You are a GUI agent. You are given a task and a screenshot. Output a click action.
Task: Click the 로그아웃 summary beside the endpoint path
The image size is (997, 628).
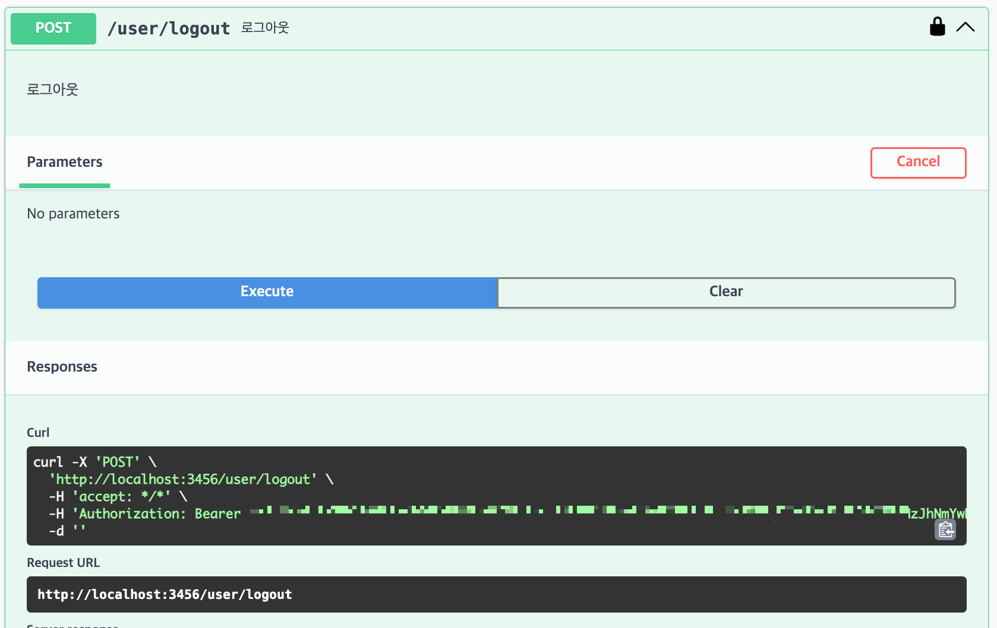(265, 28)
